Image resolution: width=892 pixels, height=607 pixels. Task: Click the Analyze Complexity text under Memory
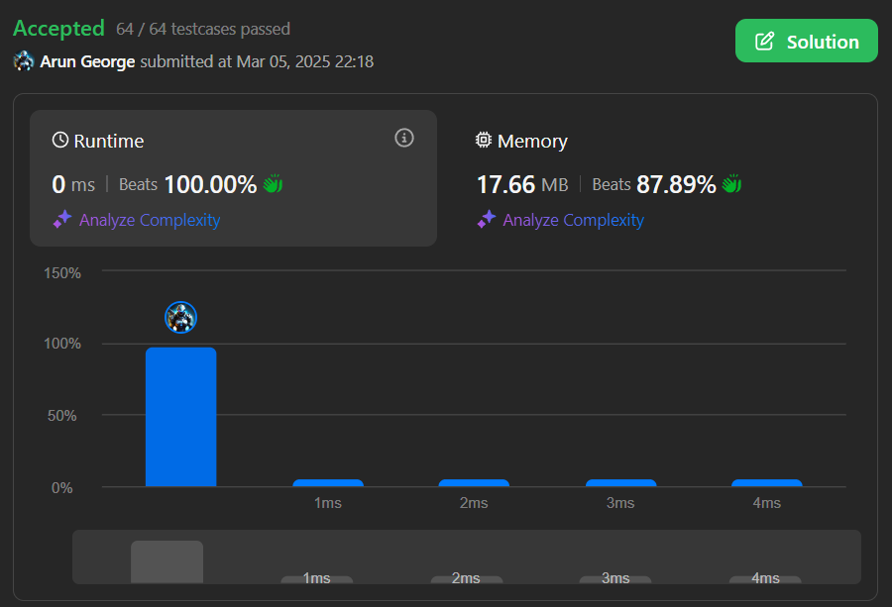click(573, 220)
